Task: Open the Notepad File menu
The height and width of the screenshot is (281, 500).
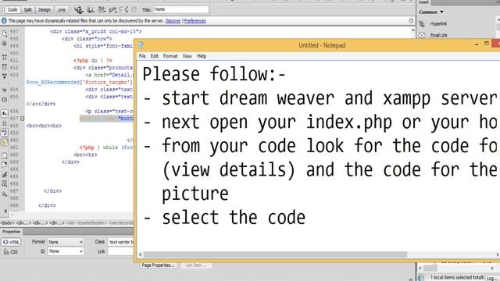Action: [x=142, y=56]
